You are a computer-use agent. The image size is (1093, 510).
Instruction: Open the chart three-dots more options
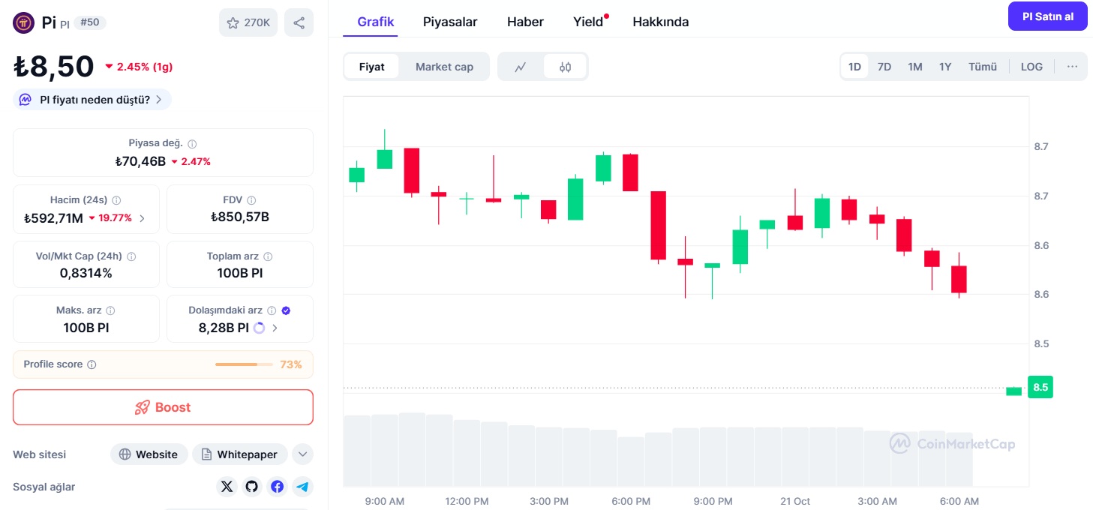[1072, 67]
